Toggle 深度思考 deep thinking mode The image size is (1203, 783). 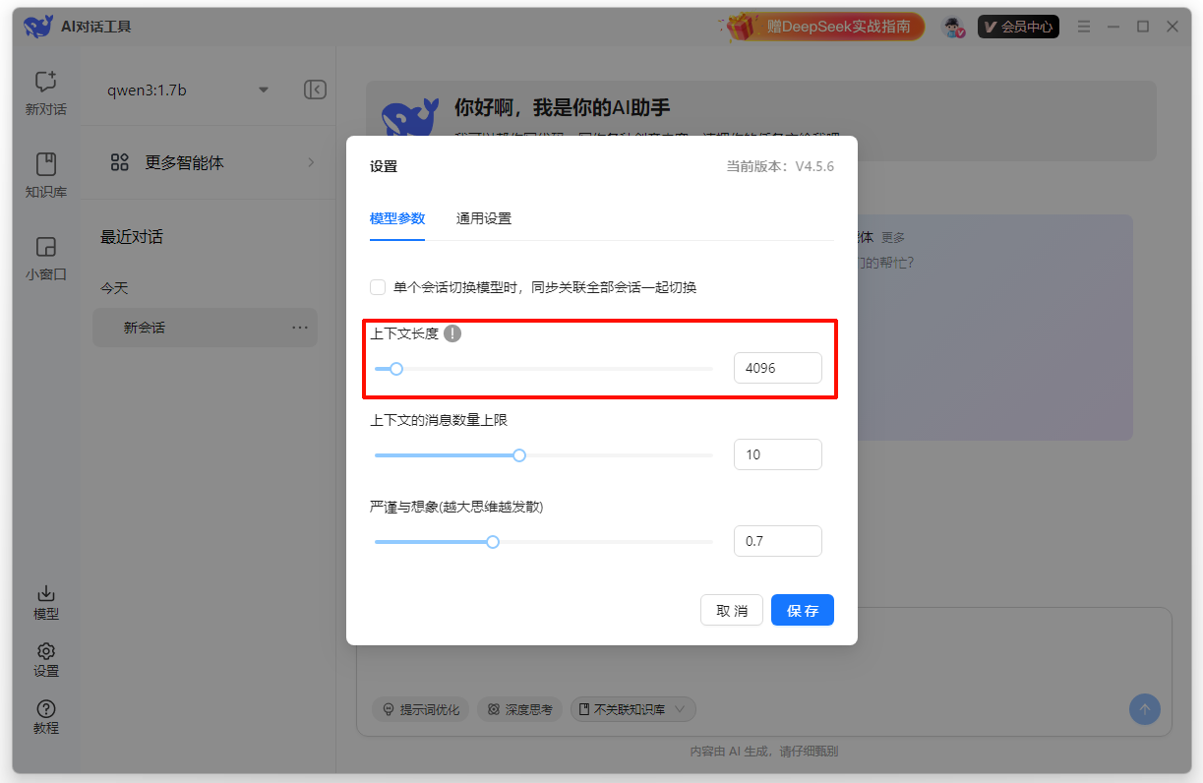click(x=519, y=709)
